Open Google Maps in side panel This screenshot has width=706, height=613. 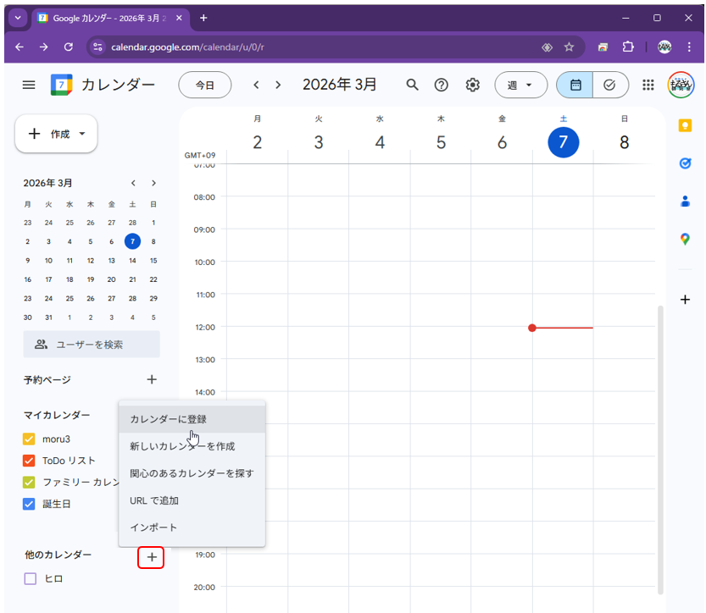pyautogui.click(x=685, y=239)
